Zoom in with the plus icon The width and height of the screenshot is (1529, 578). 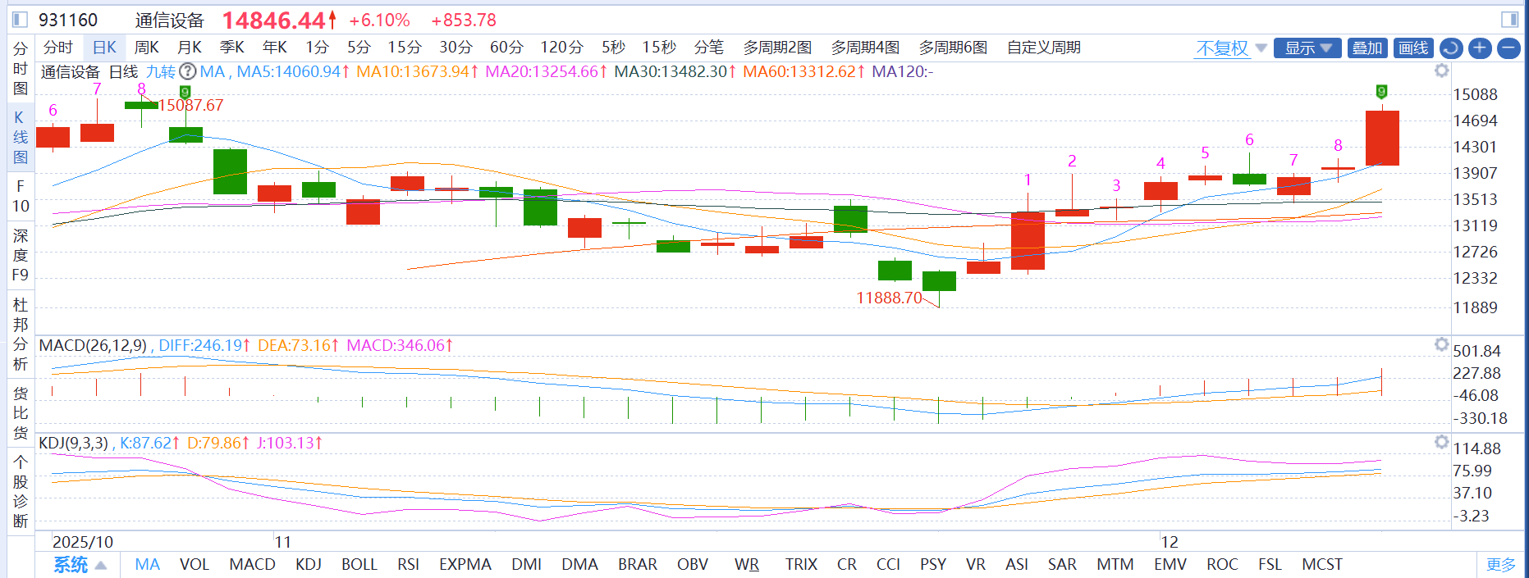(1480, 48)
